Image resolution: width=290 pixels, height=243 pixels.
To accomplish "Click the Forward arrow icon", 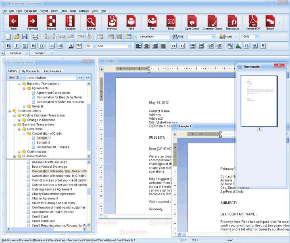I will coord(32,21).
